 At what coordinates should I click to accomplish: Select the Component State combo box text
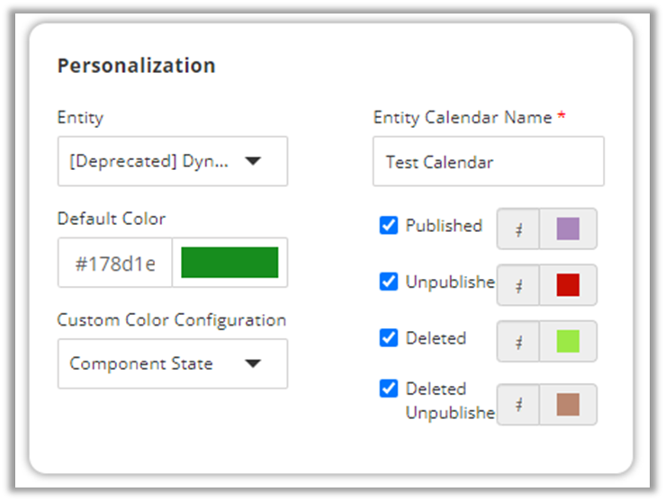141,364
